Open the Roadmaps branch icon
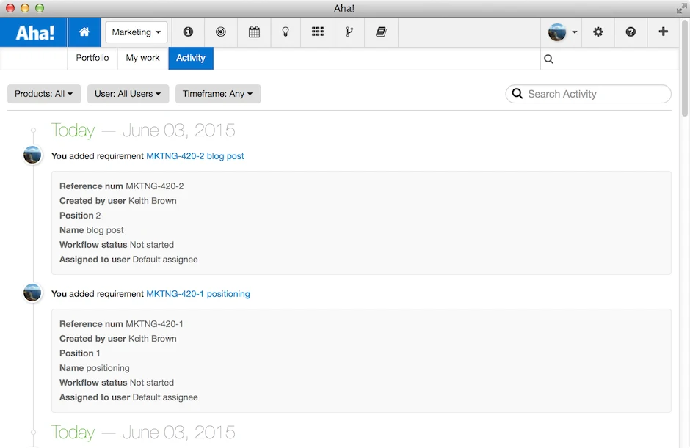This screenshot has height=448, width=690. 350,32
